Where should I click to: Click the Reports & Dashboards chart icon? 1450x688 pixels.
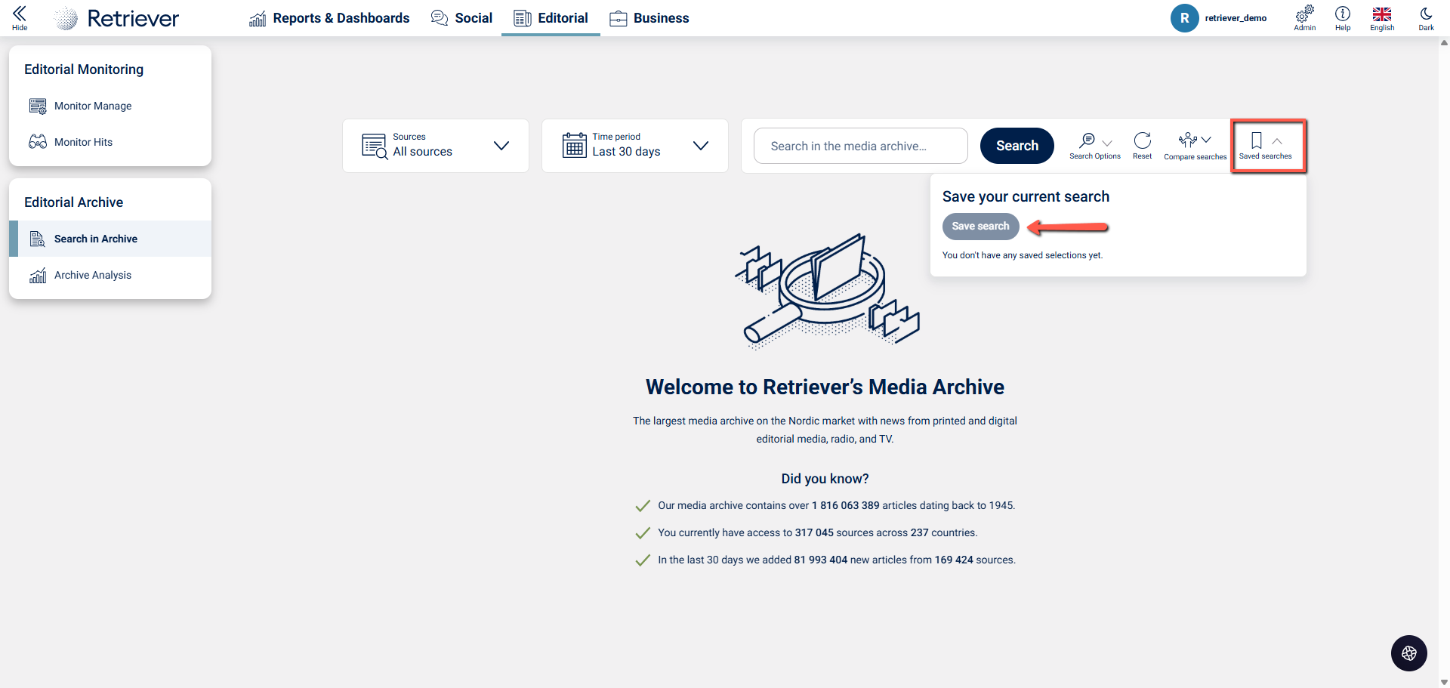[258, 18]
